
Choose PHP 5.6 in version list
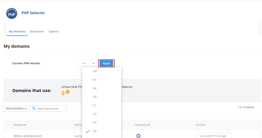click(94, 88)
